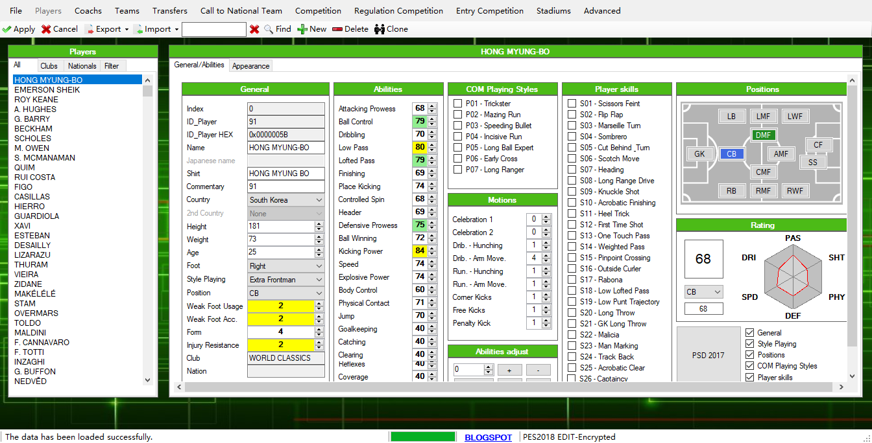
Task: Click the toolbar search input field
Action: point(214,29)
